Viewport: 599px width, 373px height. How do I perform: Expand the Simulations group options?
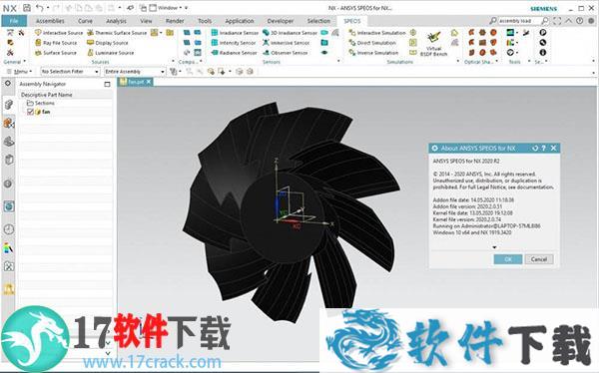[x=458, y=61]
